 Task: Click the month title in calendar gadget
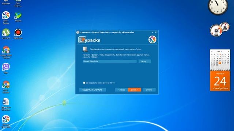pos(220,52)
